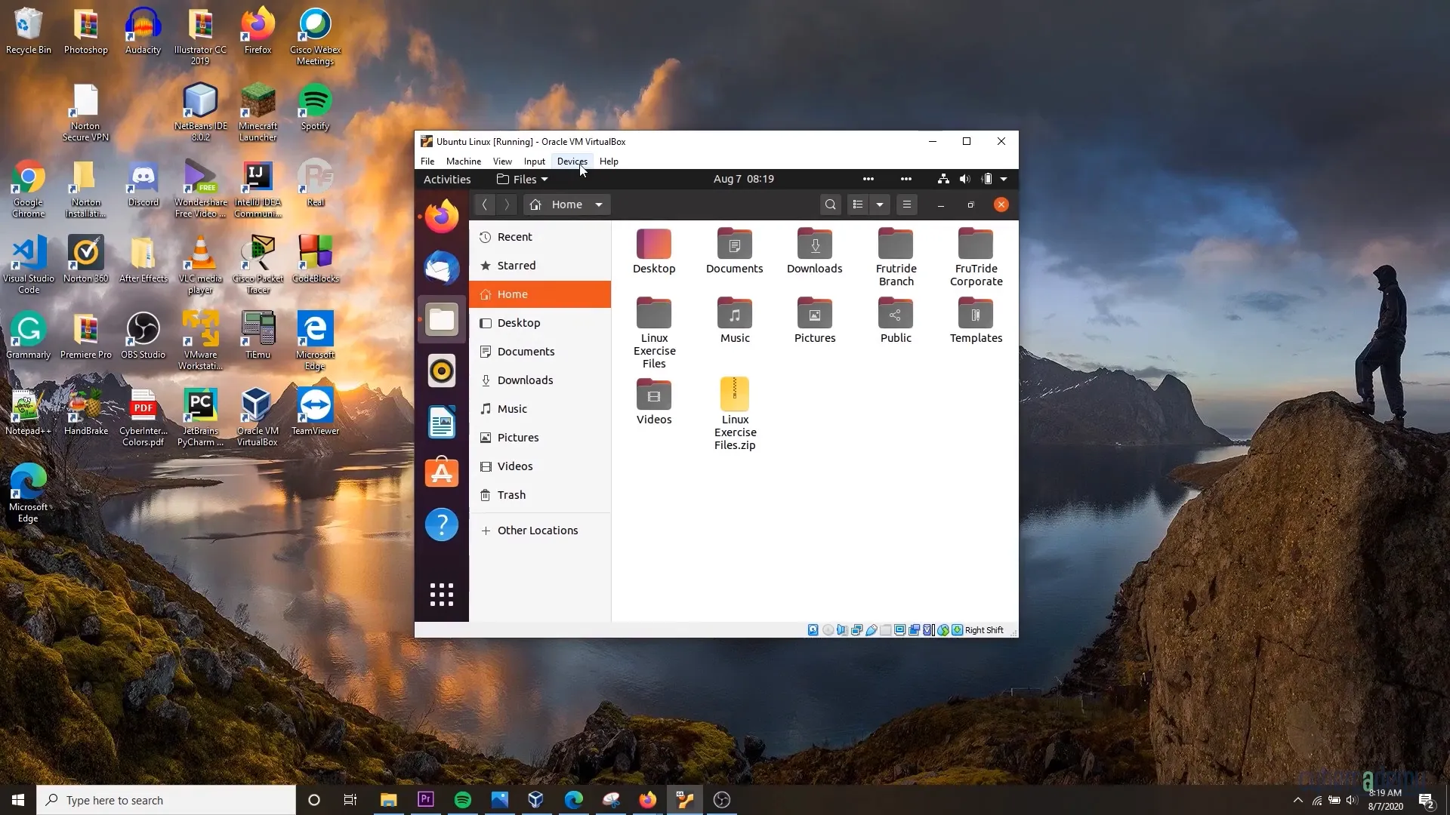Image resolution: width=1450 pixels, height=815 pixels.
Task: Open LibreOffice Writer in the dock
Action: 442,422
